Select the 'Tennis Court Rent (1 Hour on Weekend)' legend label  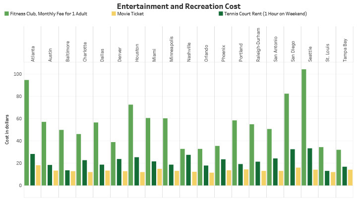(265, 14)
